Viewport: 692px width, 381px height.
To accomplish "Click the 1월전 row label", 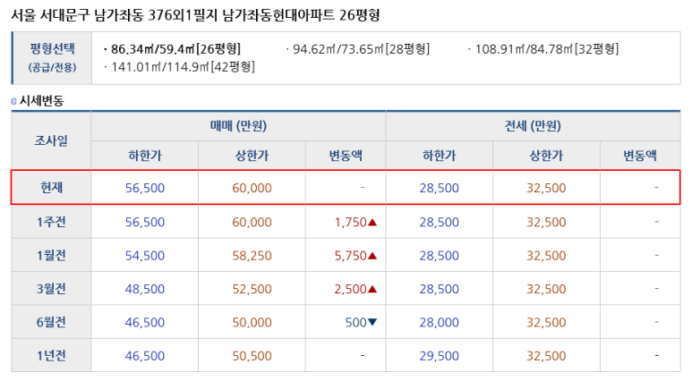I will point(51,255).
